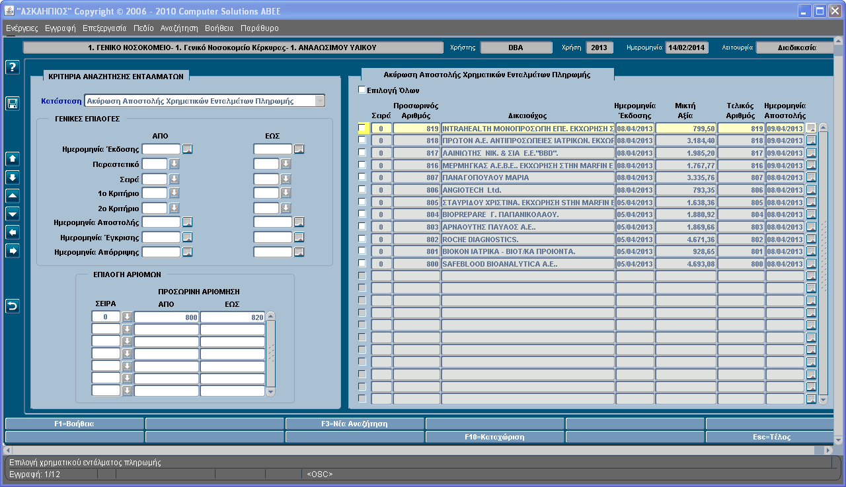Open 2ο Κριτήριο ΑΠΟ list arrow
The height and width of the screenshot is (487, 846).
tap(174, 208)
